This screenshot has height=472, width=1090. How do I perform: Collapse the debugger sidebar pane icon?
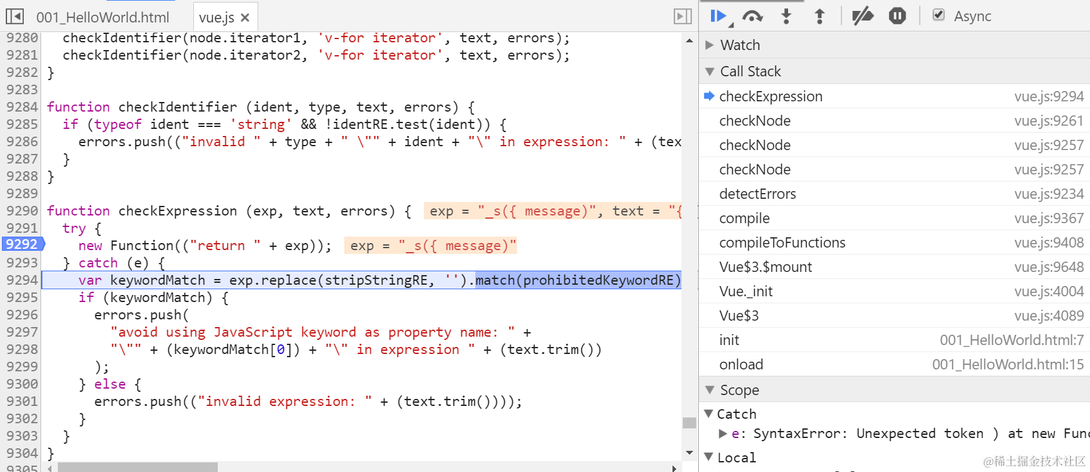[x=683, y=16]
